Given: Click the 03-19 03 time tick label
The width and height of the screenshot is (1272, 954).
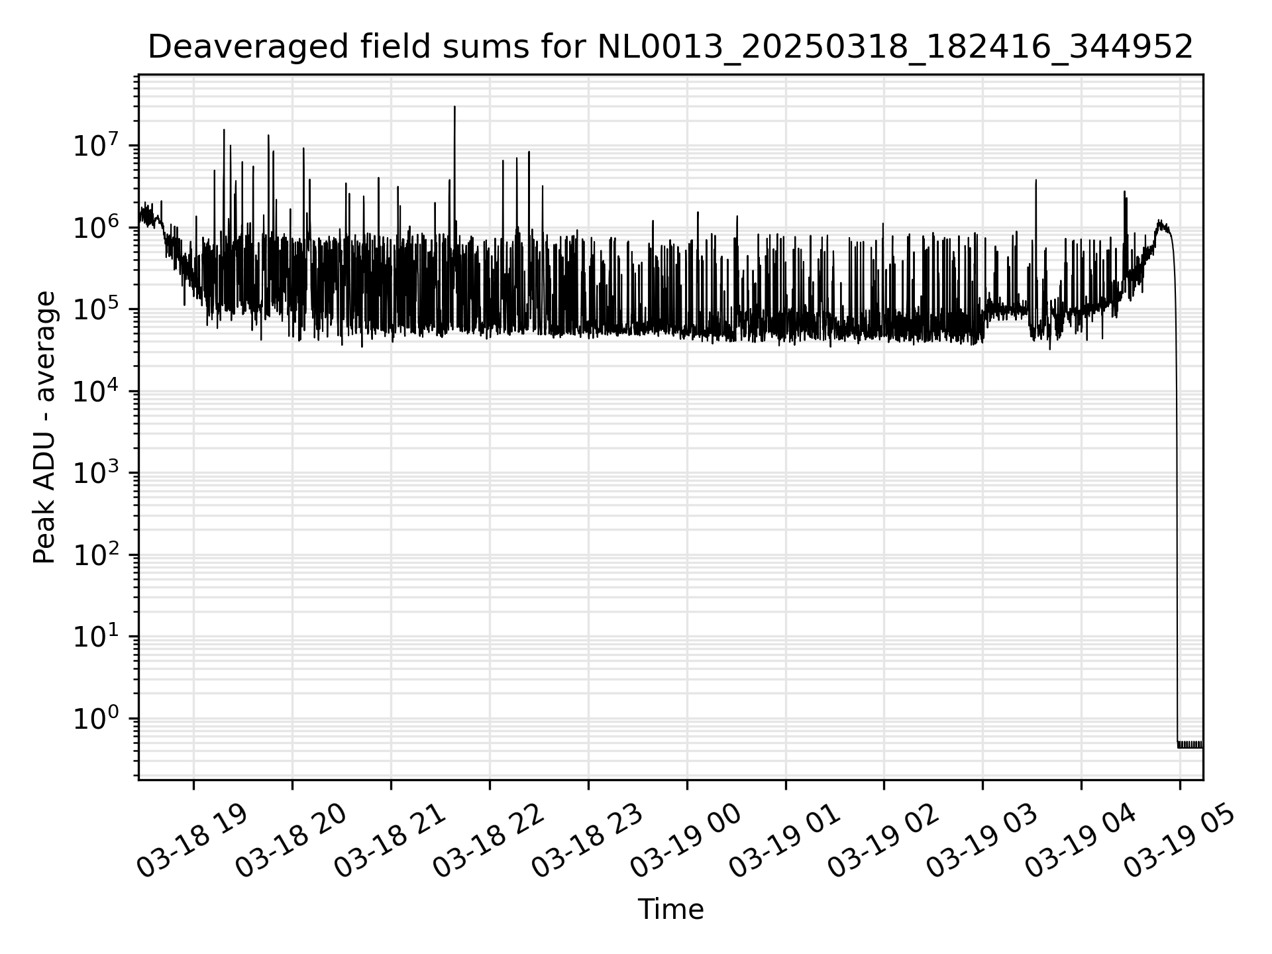Looking at the screenshot, I should pos(982,840).
